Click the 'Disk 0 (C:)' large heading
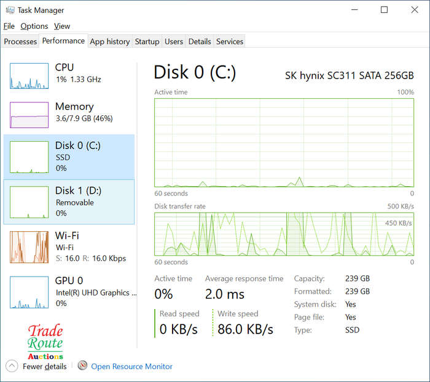This screenshot has height=382, width=430. (x=195, y=72)
